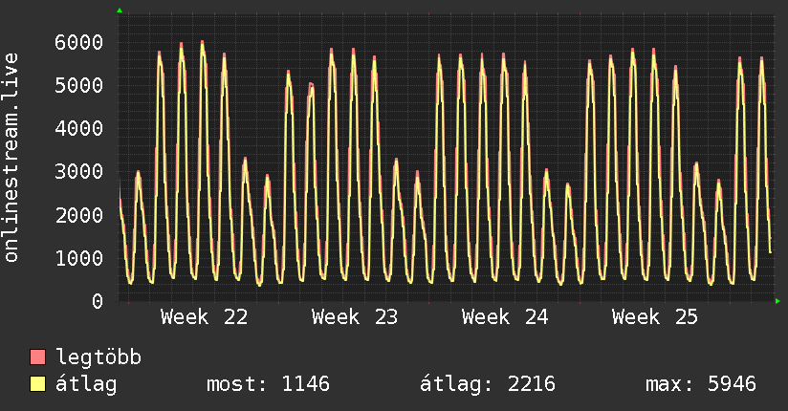Click the 'most: 1146' value
The width and height of the screenshot is (788, 411).
coord(269,384)
